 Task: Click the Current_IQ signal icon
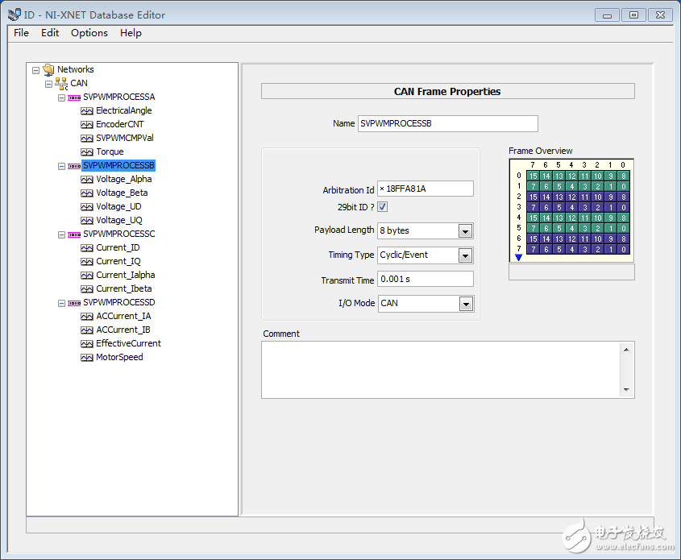point(87,262)
